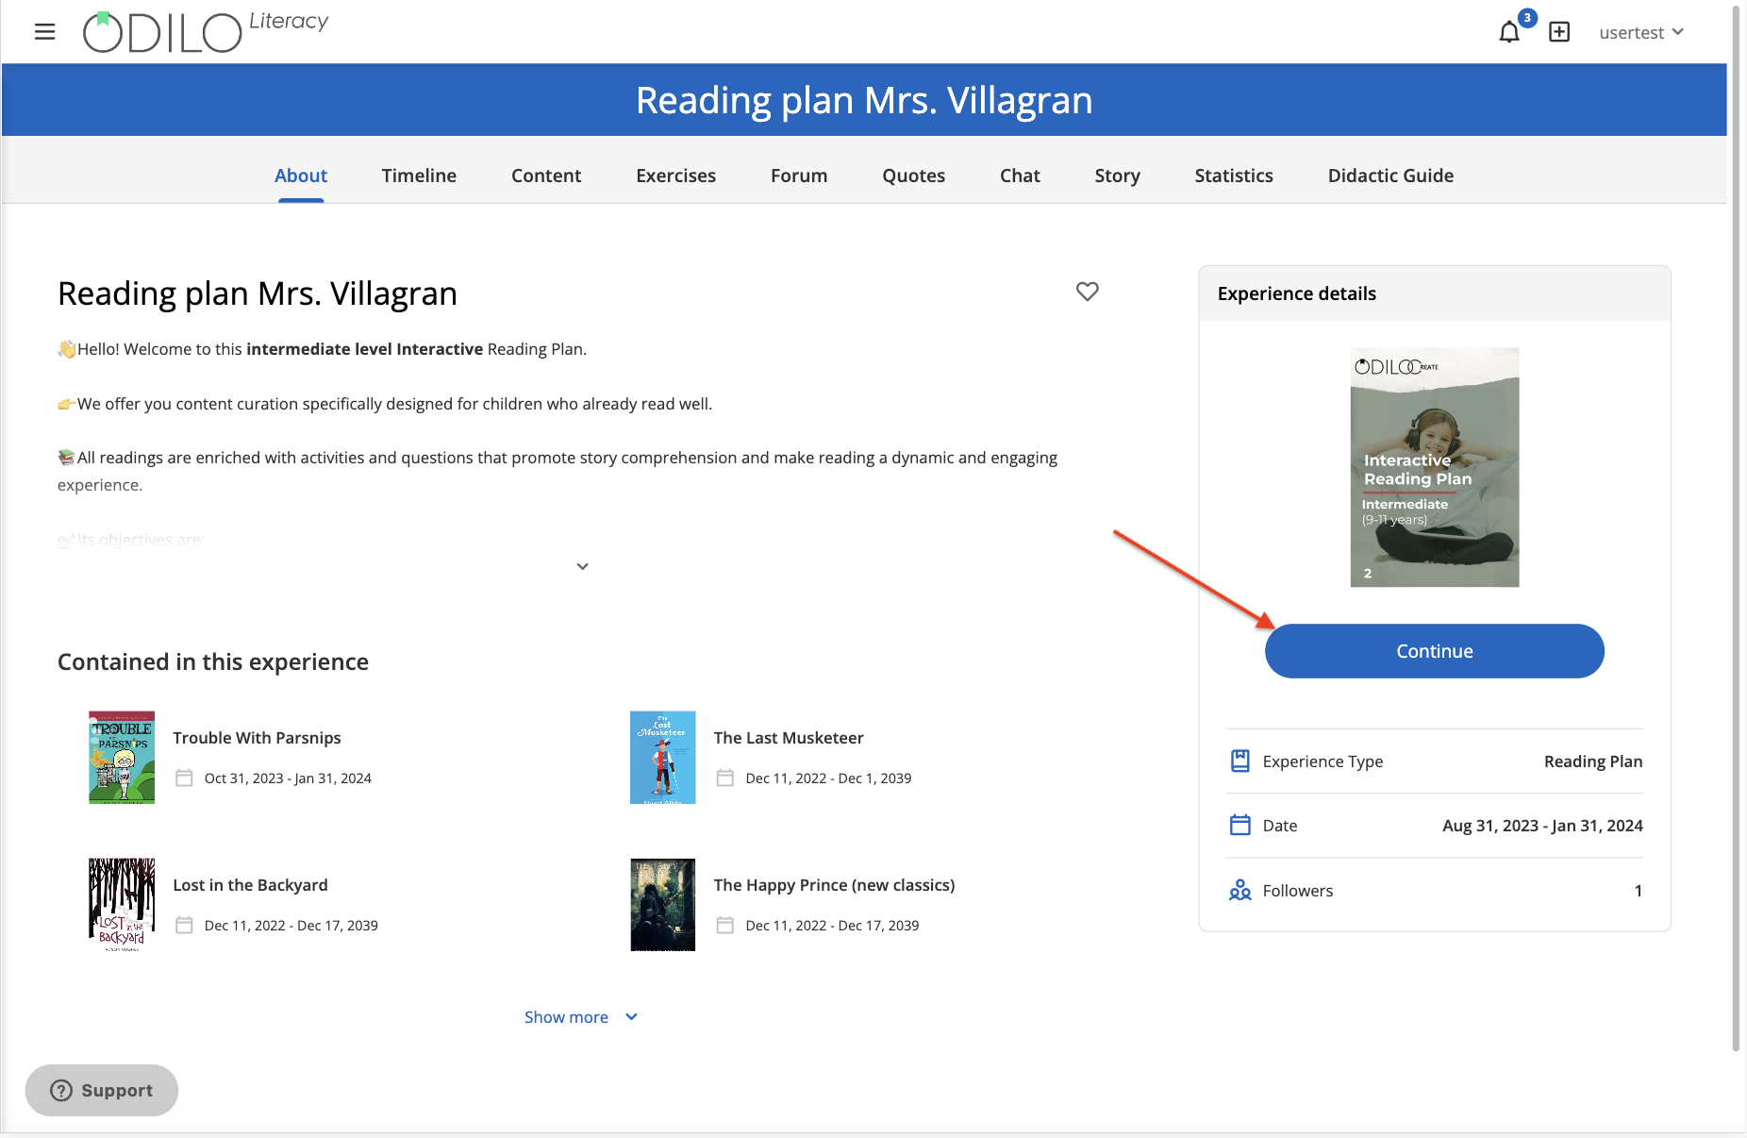Click the plus-square add icon in header
This screenshot has width=1747, height=1138.
click(1559, 32)
